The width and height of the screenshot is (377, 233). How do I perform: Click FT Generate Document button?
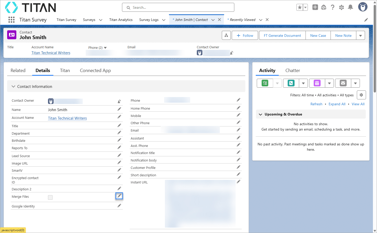coord(282,36)
